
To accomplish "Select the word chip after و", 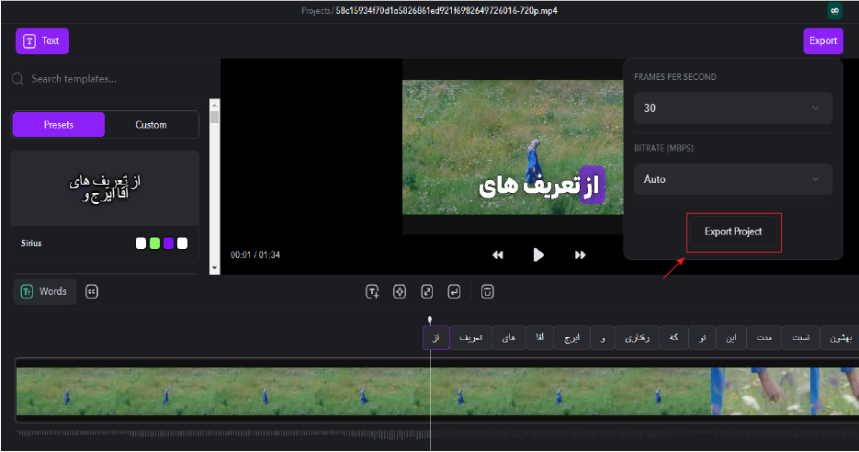I will (637, 337).
